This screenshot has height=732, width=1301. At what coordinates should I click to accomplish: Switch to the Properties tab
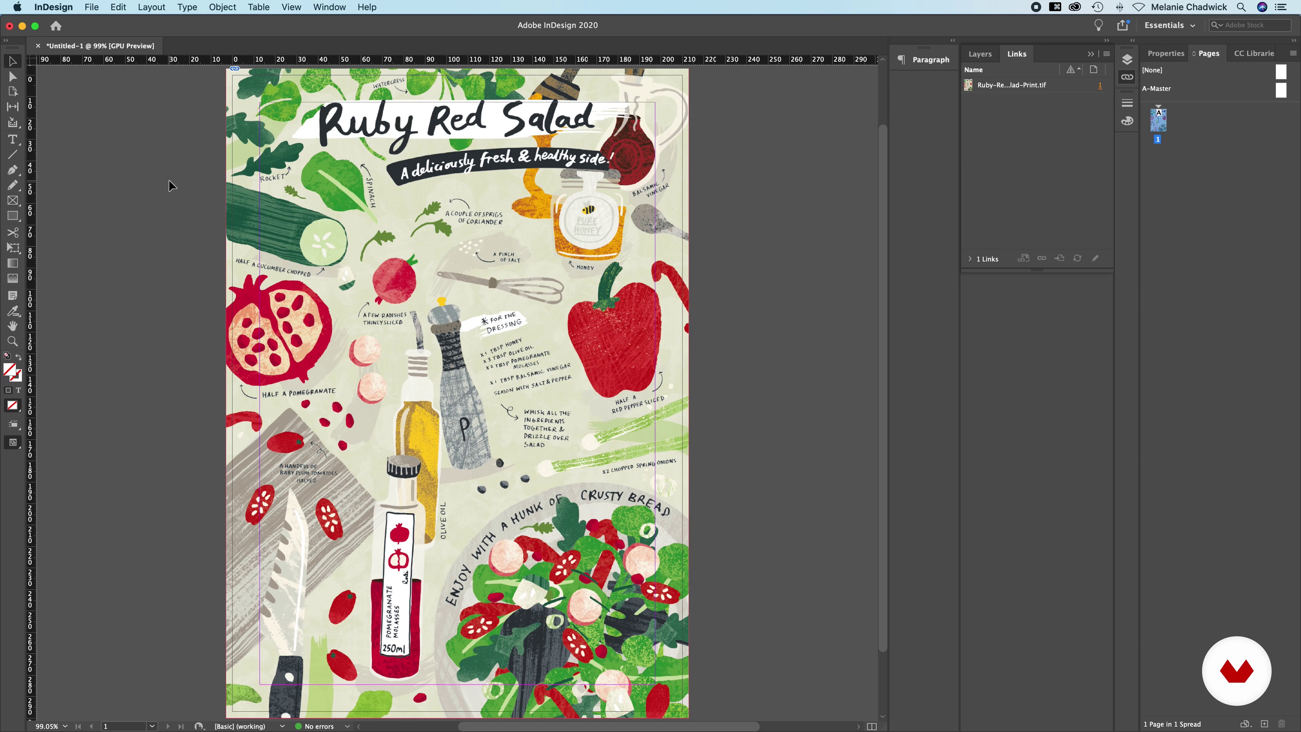click(x=1165, y=54)
